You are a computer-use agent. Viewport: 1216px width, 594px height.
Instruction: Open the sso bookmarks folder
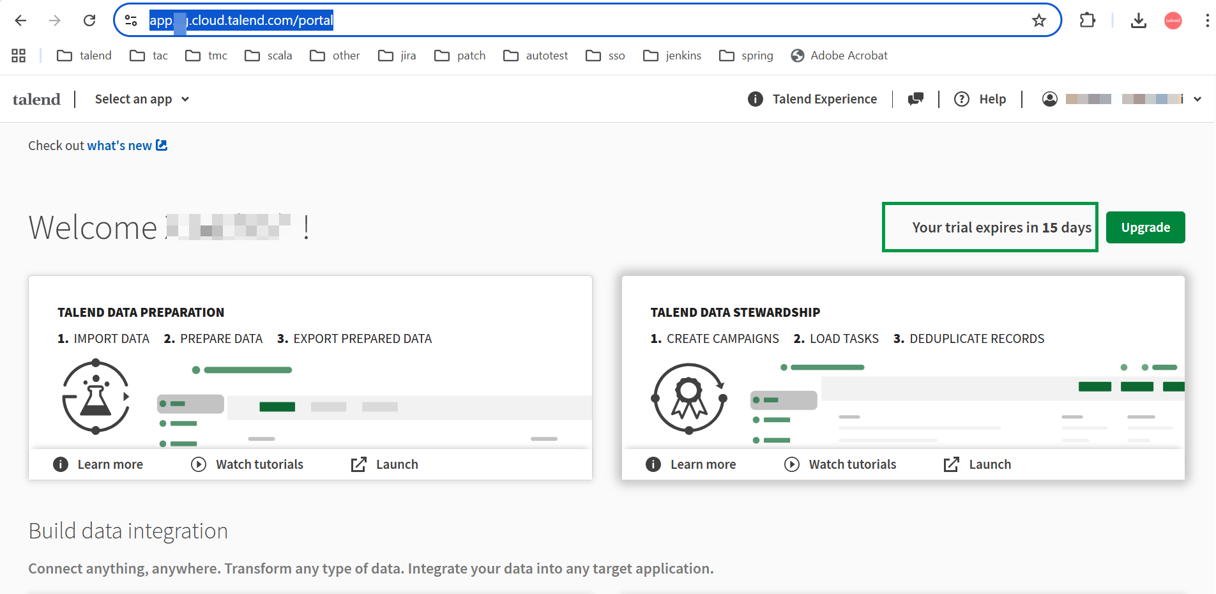click(x=605, y=56)
